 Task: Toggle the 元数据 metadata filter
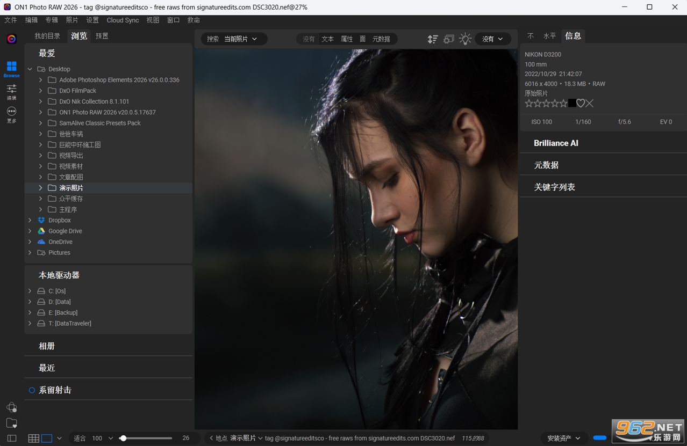(381, 39)
